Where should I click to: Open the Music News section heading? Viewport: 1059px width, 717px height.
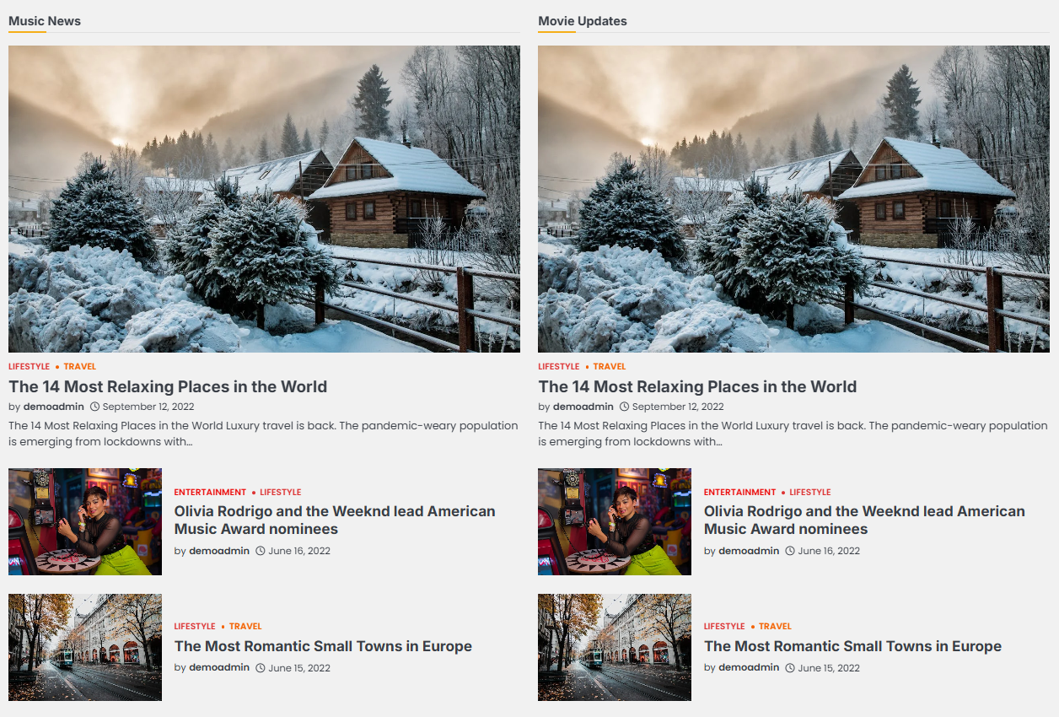tap(45, 21)
